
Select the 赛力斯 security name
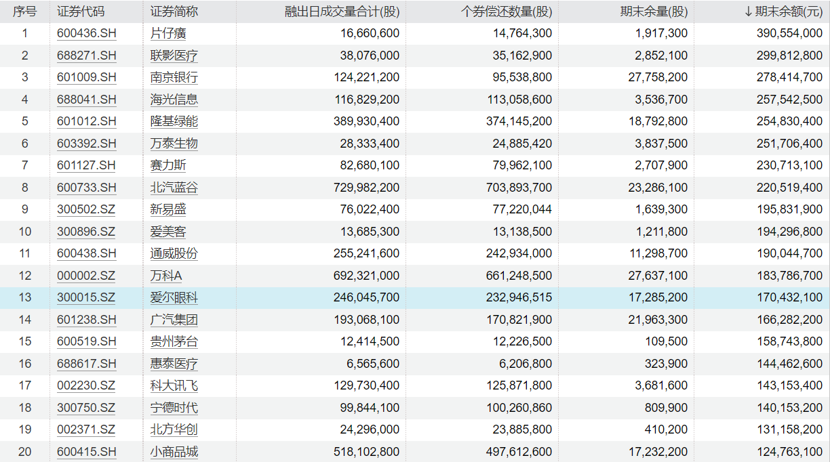[168, 165]
